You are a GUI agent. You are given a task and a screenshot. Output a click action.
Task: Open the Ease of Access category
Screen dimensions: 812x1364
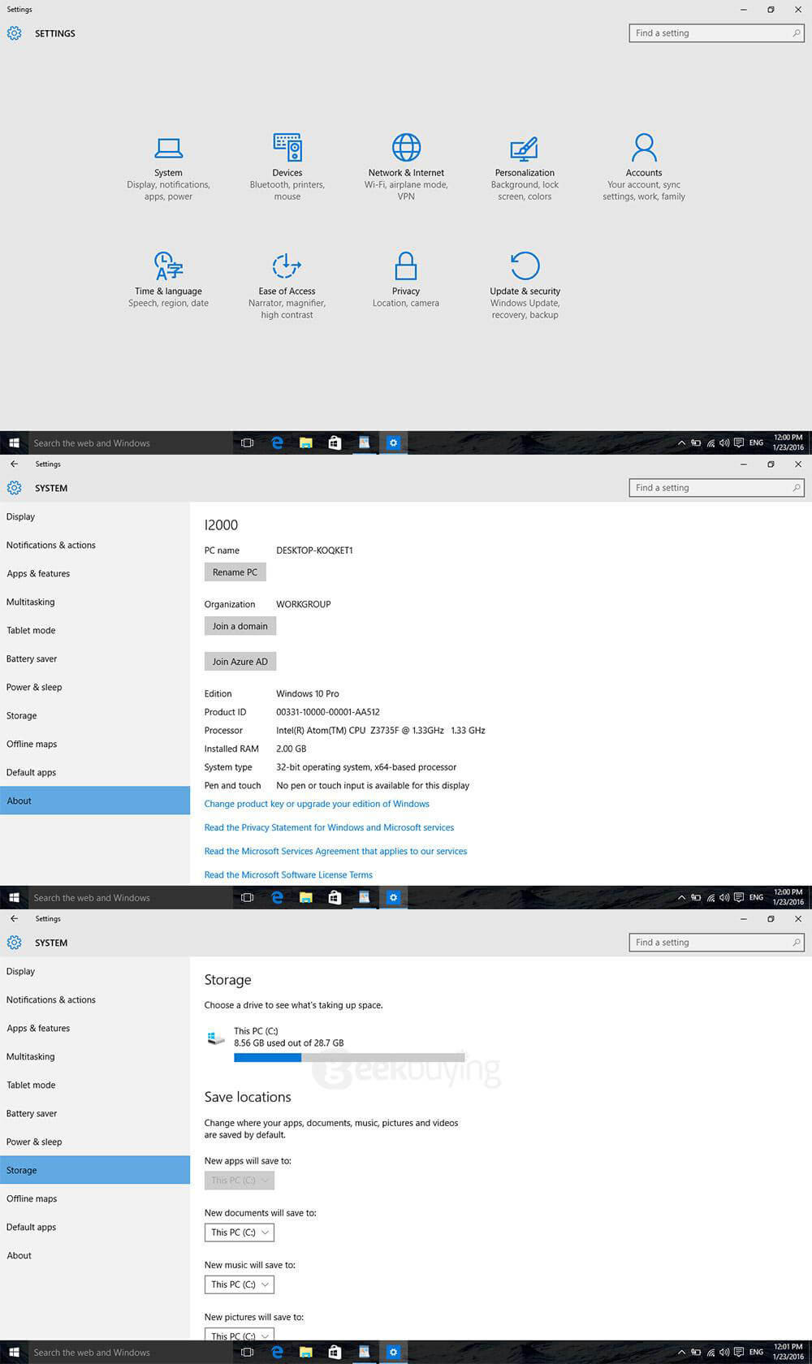click(x=287, y=286)
